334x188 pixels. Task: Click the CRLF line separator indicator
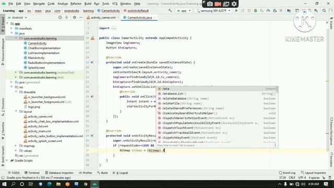[292, 178]
